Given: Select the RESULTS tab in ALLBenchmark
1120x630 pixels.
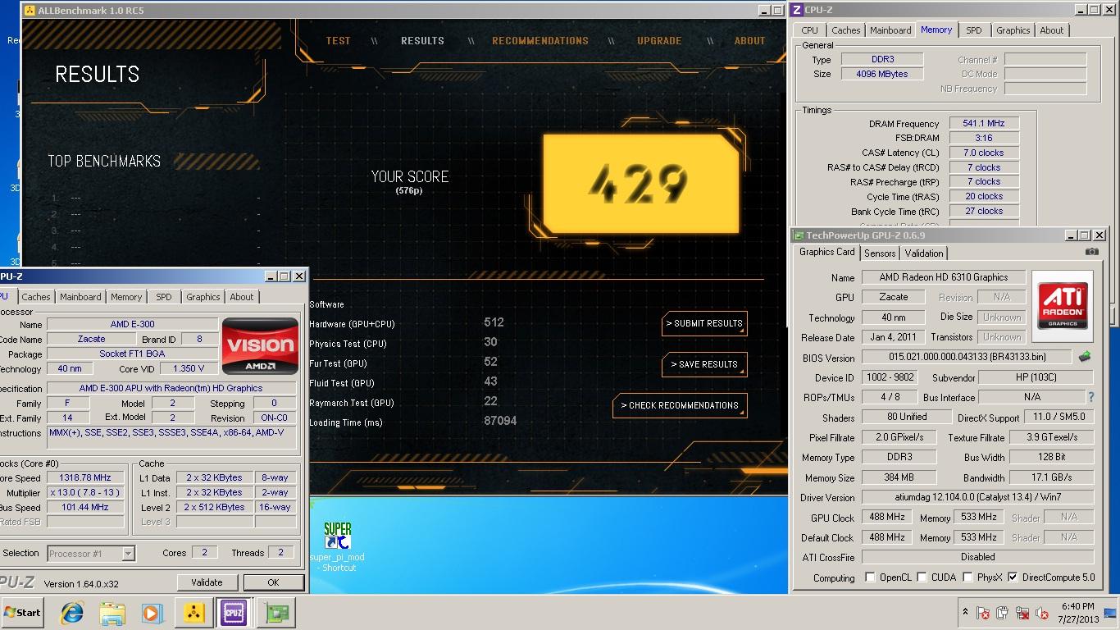Looking at the screenshot, I should [x=422, y=40].
